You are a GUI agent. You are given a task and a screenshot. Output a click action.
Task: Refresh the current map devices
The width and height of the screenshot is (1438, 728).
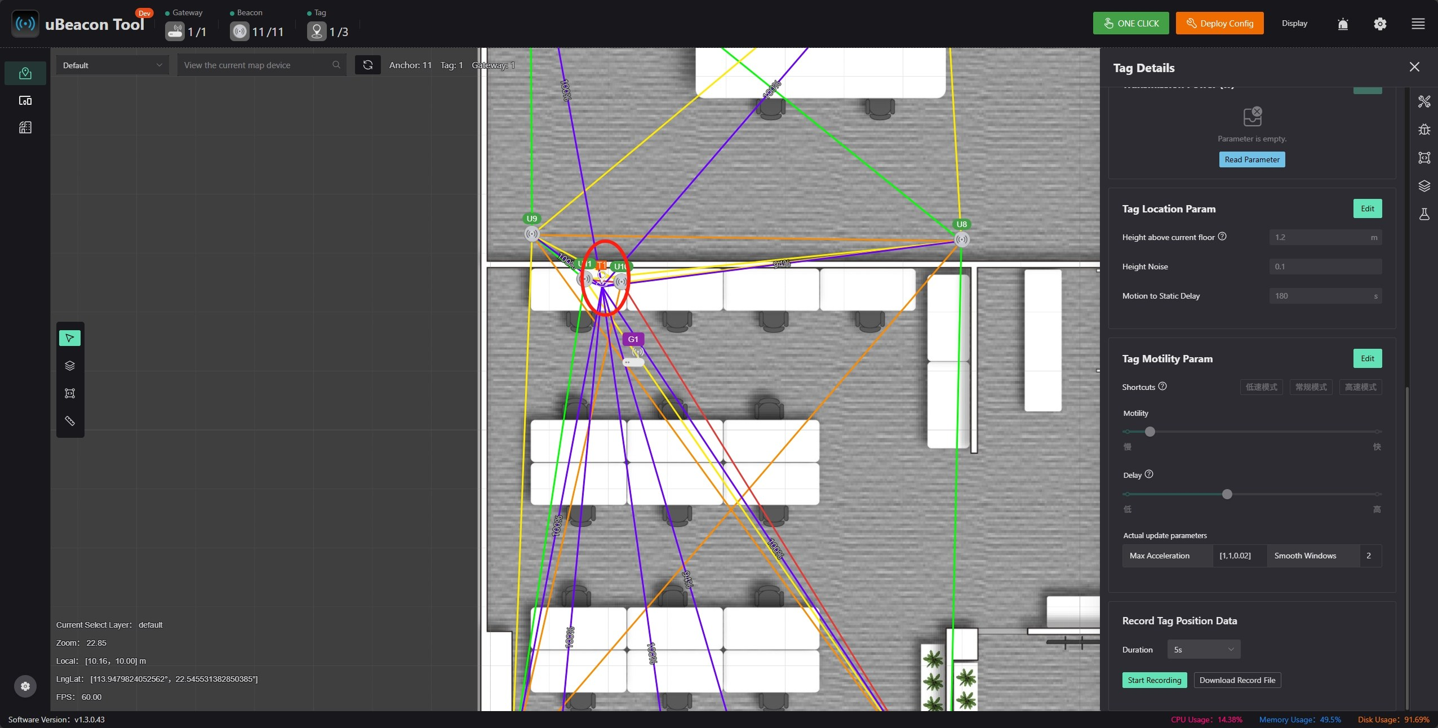click(368, 65)
